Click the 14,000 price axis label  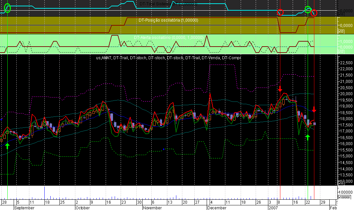[x=346, y=169]
